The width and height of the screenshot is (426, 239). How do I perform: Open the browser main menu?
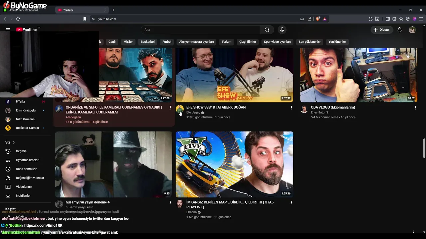coord(421,19)
